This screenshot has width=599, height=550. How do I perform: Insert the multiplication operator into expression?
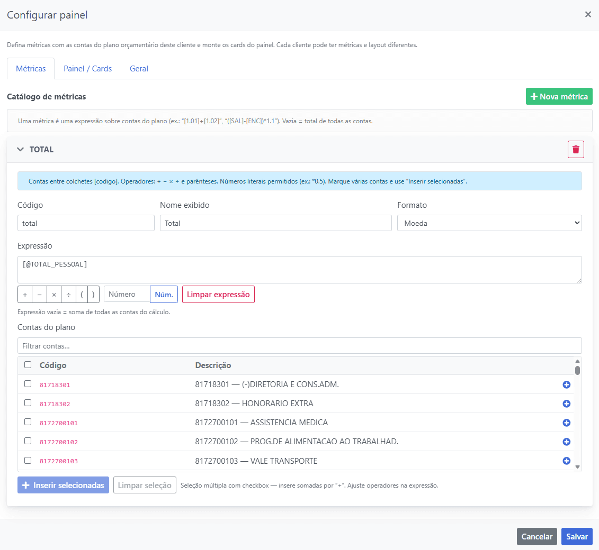tap(54, 295)
